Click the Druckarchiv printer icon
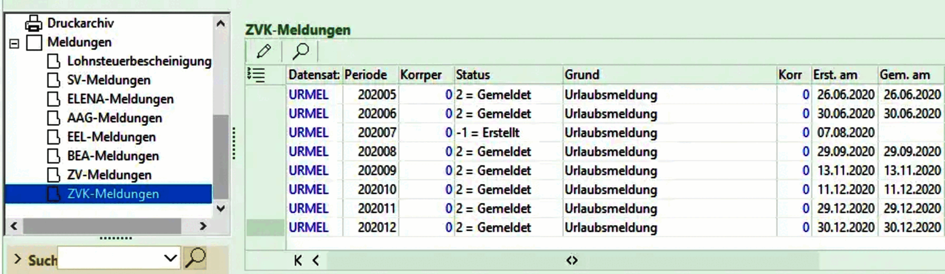The height and width of the screenshot is (274, 945). point(33,23)
